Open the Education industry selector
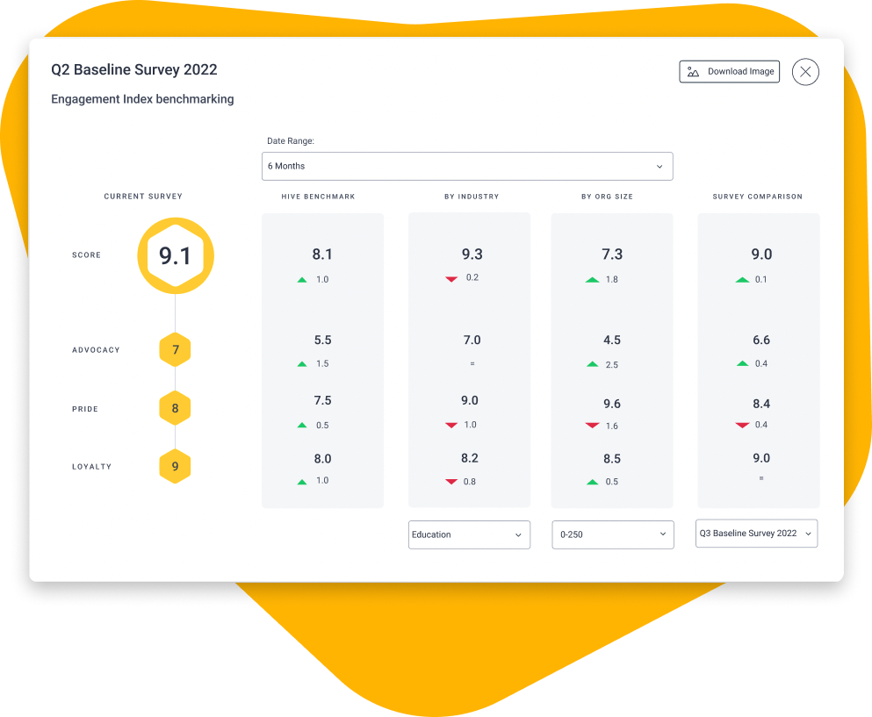This screenshot has width=872, height=717. (x=469, y=534)
